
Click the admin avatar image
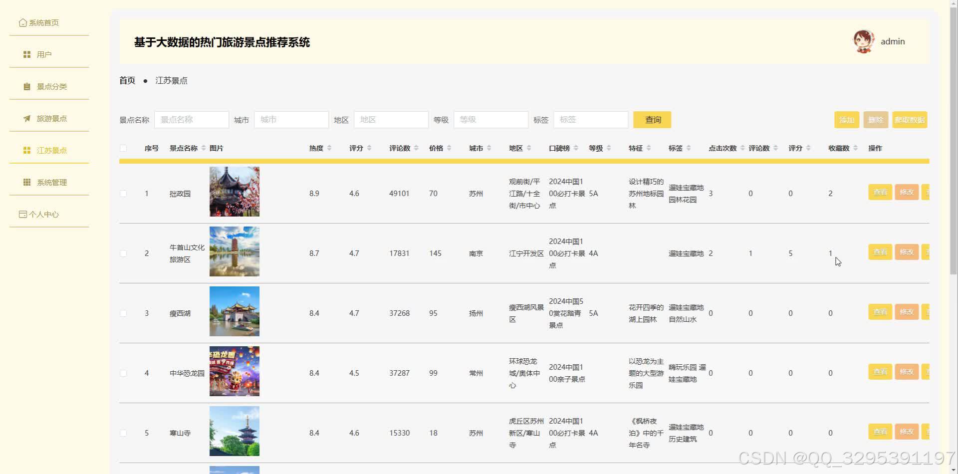point(863,41)
